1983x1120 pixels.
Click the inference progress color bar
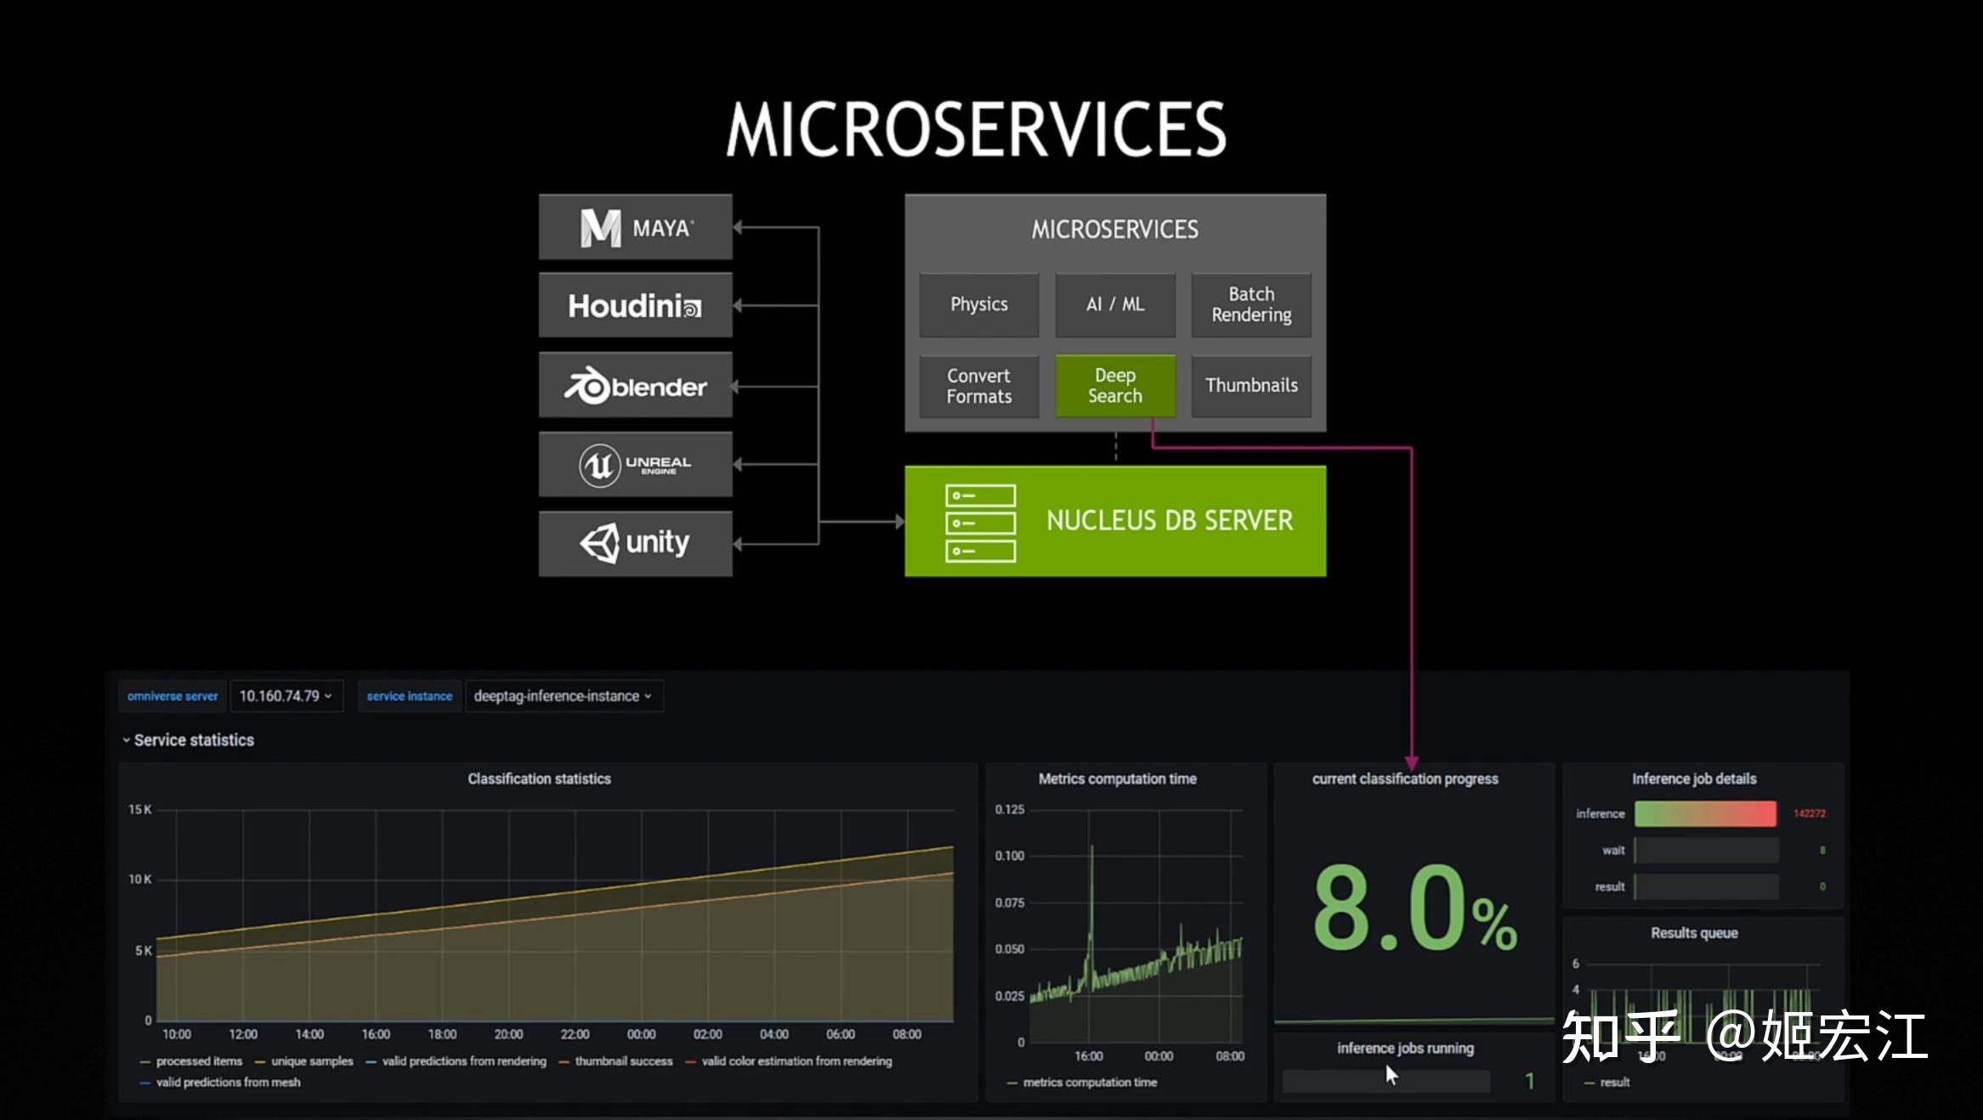[x=1705, y=813]
